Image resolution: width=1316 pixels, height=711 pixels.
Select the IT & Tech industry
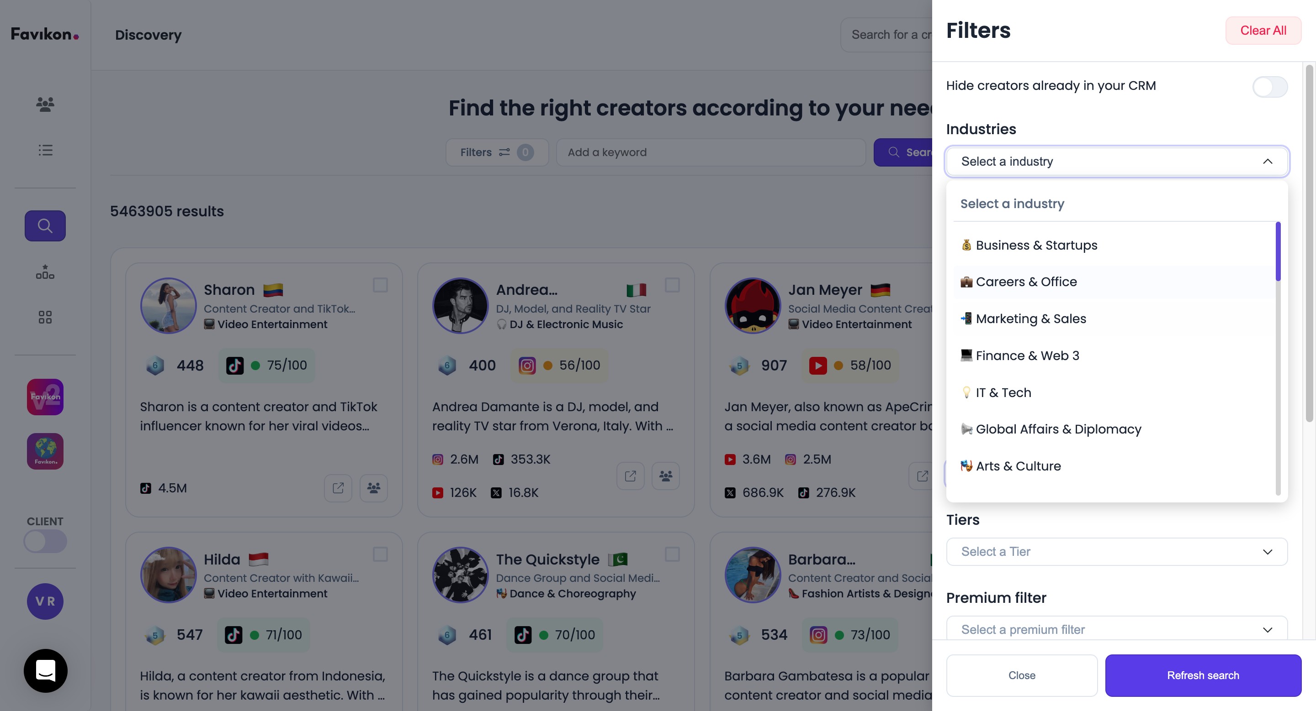[1003, 393]
